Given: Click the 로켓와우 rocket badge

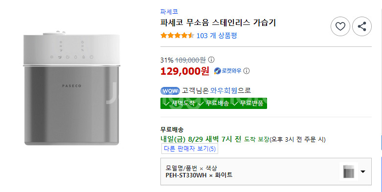Looking at the screenshot, I should [x=227, y=71].
